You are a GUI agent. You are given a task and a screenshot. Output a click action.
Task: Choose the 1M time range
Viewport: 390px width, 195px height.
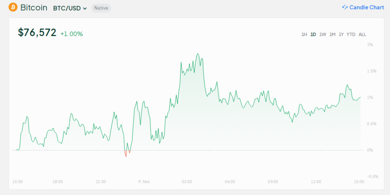pyautogui.click(x=332, y=35)
